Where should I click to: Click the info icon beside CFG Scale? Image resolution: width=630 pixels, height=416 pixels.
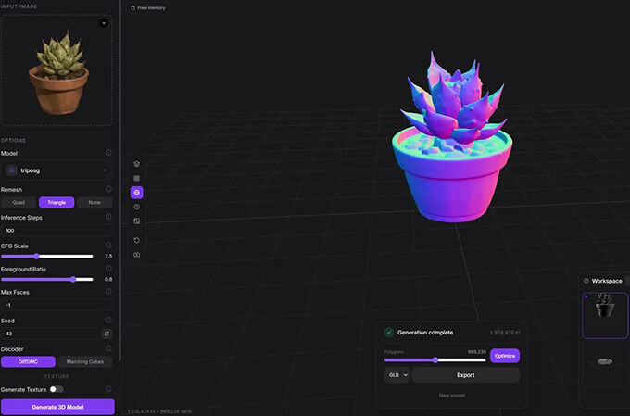[108, 244]
